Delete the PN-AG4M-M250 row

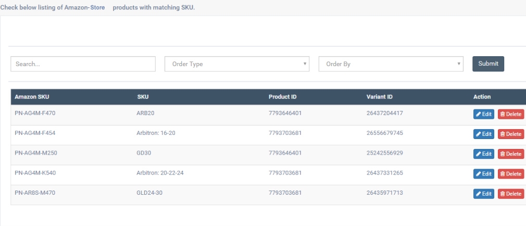point(511,154)
